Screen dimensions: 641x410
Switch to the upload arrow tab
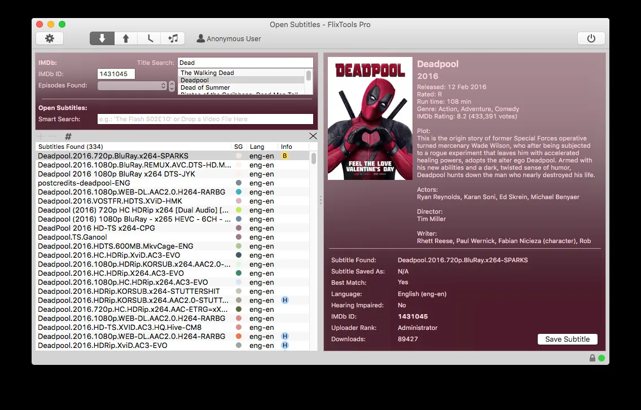click(x=126, y=38)
